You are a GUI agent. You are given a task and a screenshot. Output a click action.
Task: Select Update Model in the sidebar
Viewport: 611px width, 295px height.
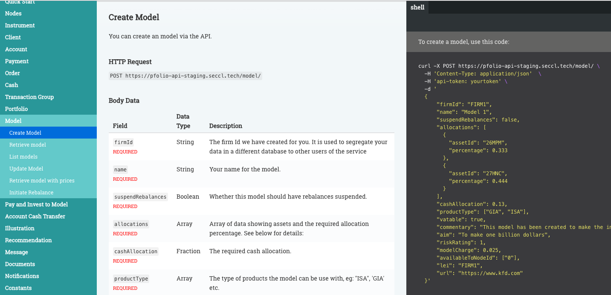click(x=26, y=168)
